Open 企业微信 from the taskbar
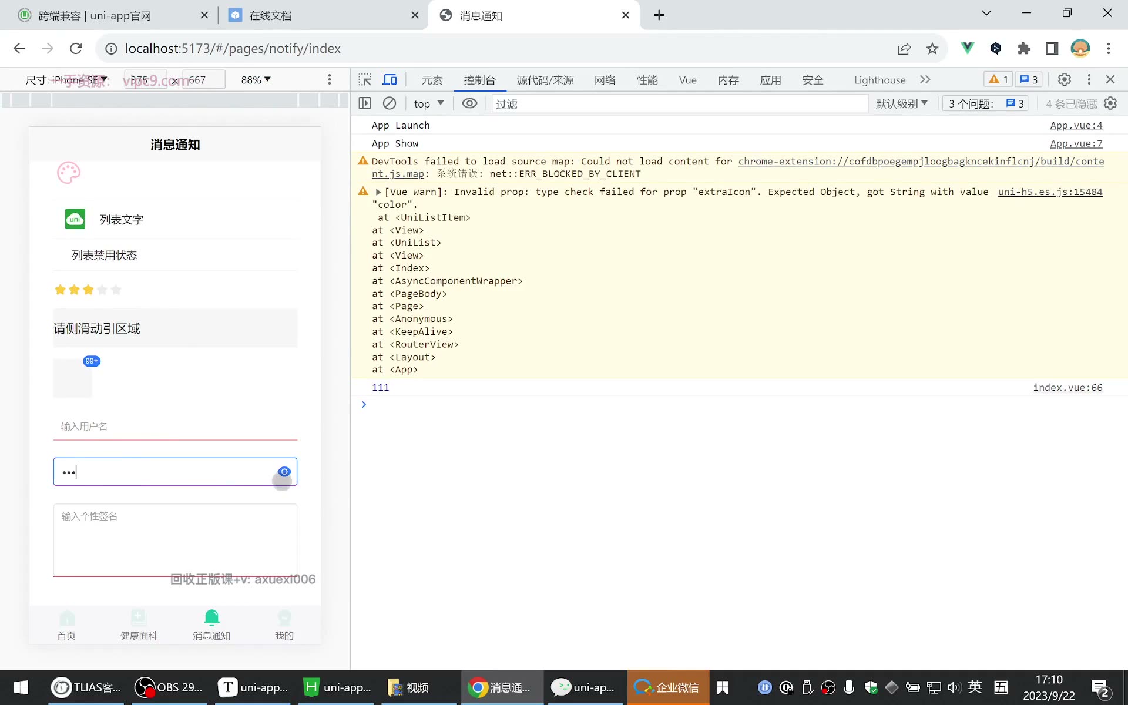Screen dimensions: 1128x705 (667, 687)
